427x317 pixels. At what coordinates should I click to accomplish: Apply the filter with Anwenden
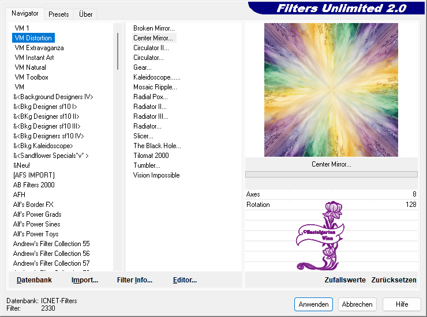click(313, 304)
